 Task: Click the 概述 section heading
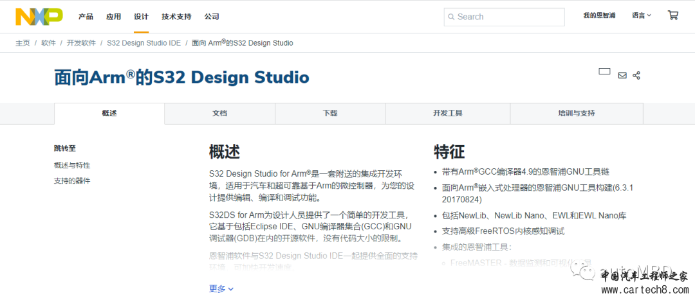pyautogui.click(x=225, y=152)
